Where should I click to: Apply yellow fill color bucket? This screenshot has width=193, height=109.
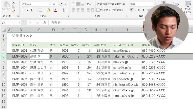[x=49, y=10]
